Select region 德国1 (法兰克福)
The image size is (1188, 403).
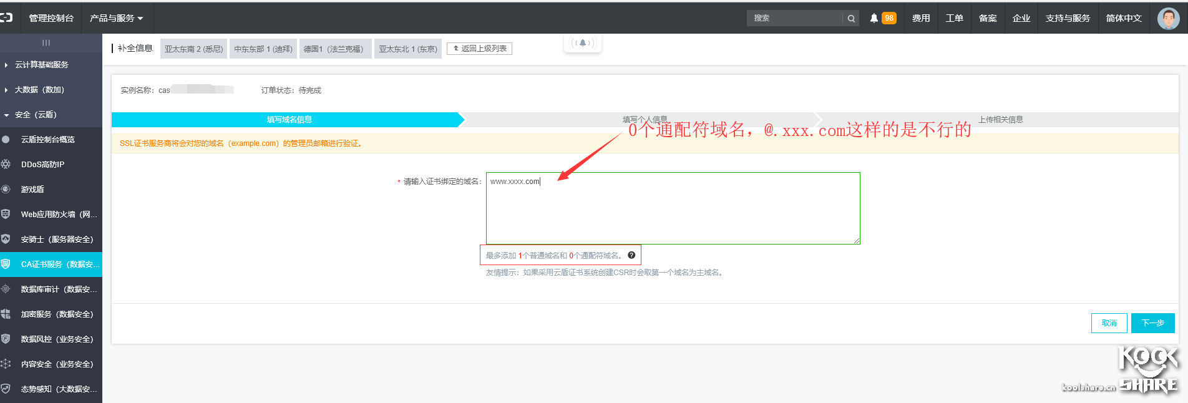click(x=336, y=49)
